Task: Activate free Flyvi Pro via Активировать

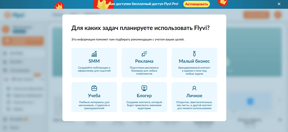Action: [x=196, y=4]
